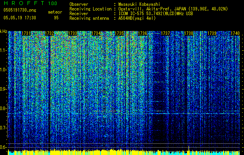
Task: Click the 0.8 frequency axis label
Action: (x=3, y=108)
